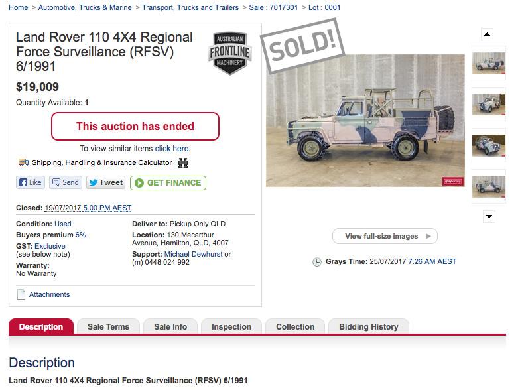Click the Send message button
520x390 pixels.
tap(65, 182)
